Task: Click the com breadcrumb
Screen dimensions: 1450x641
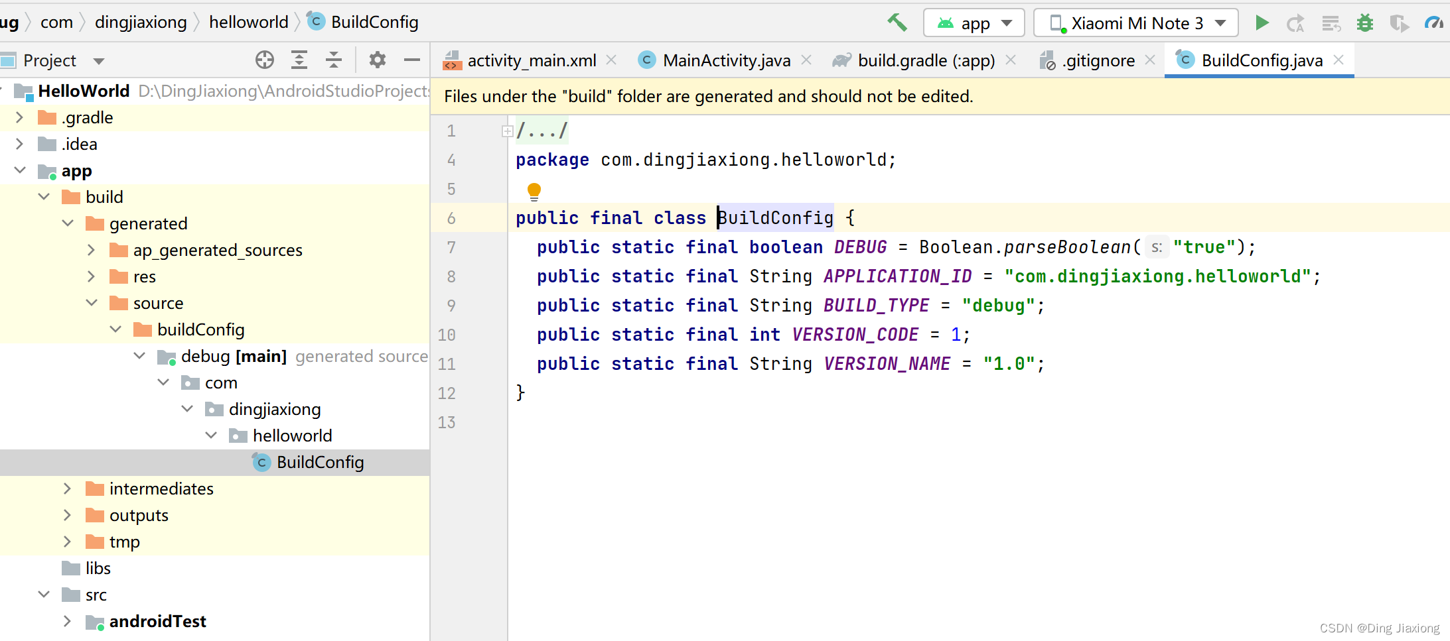Action: pos(56,23)
